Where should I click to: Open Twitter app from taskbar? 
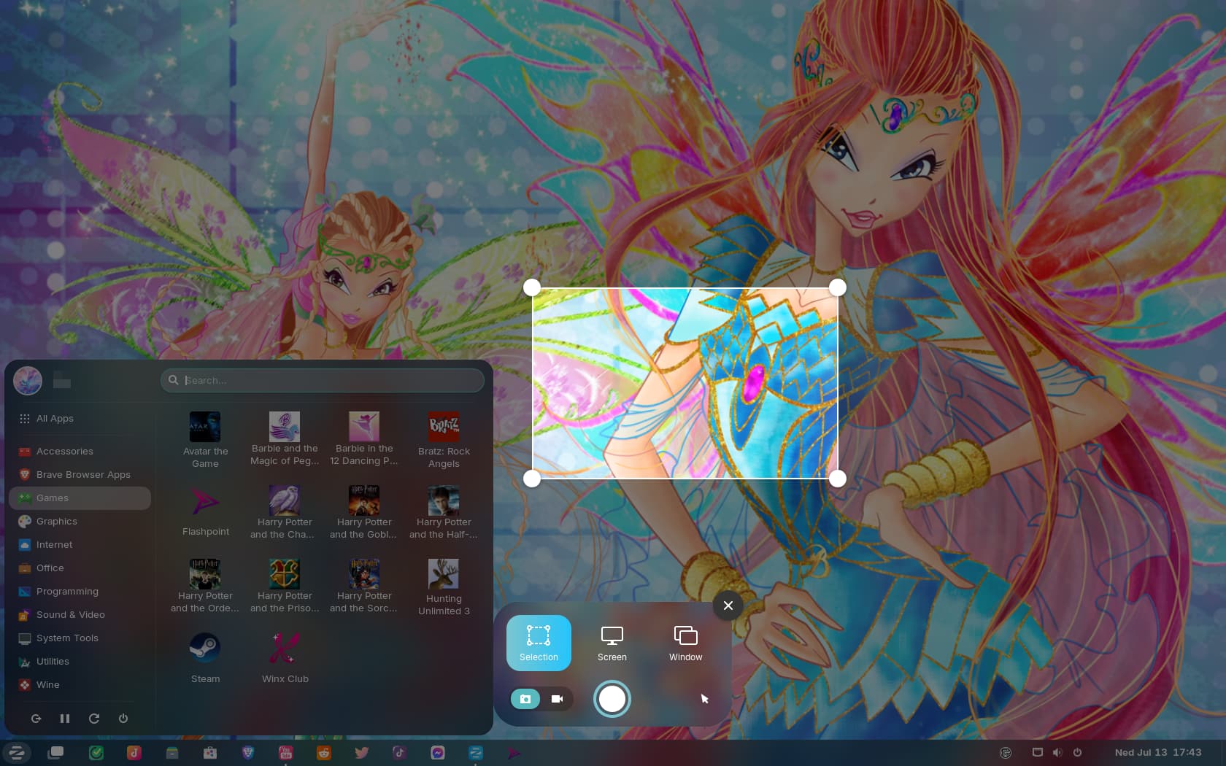click(362, 753)
